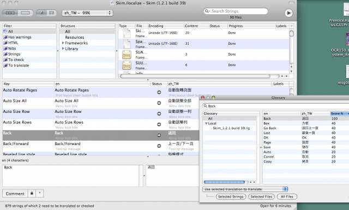Select the Nibs filter

click(x=29, y=49)
